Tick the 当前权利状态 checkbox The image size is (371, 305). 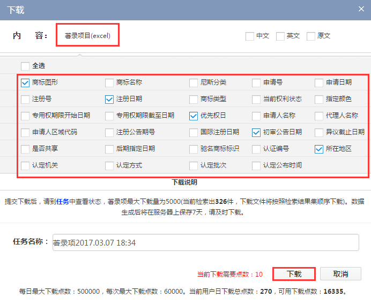(256, 99)
